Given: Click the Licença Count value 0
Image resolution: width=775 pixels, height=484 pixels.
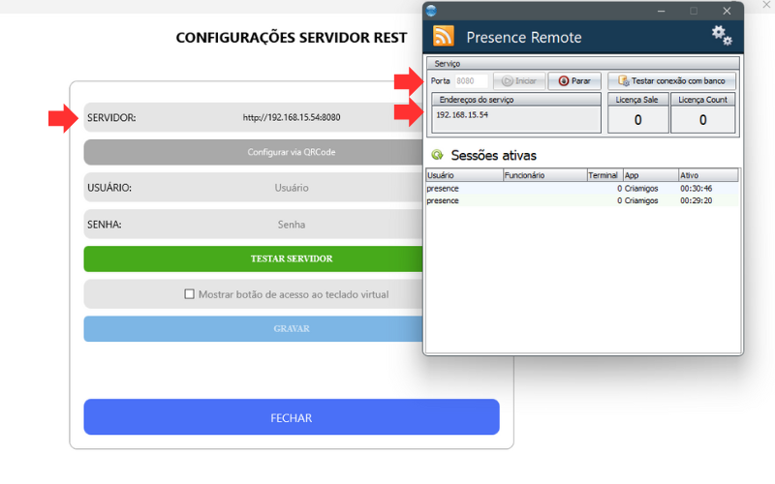Looking at the screenshot, I should coord(702,119).
